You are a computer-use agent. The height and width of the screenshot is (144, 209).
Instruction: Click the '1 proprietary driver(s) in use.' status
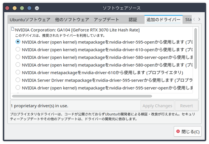tap(39, 106)
